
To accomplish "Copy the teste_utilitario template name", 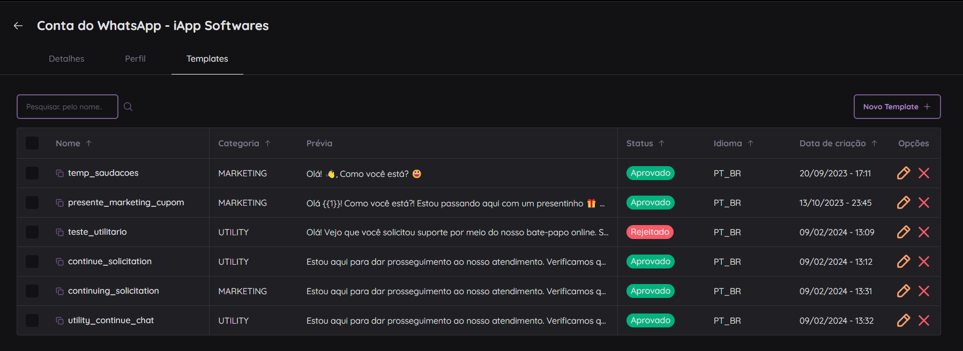I will click(59, 232).
